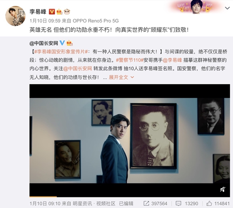The height and width of the screenshot is (208, 233).
Task: Seek along the video progress bar
Action: click(130, 197)
